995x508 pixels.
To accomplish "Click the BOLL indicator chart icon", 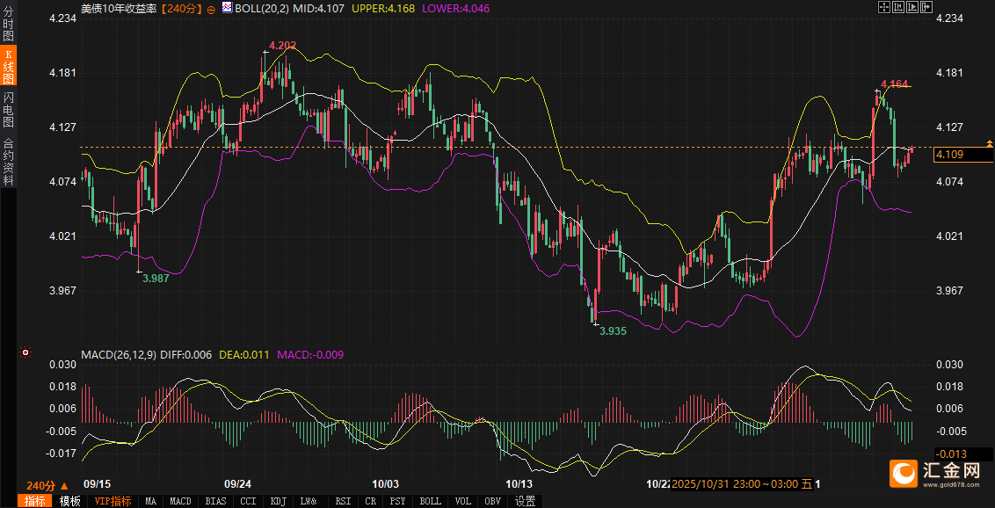I will point(228,8).
